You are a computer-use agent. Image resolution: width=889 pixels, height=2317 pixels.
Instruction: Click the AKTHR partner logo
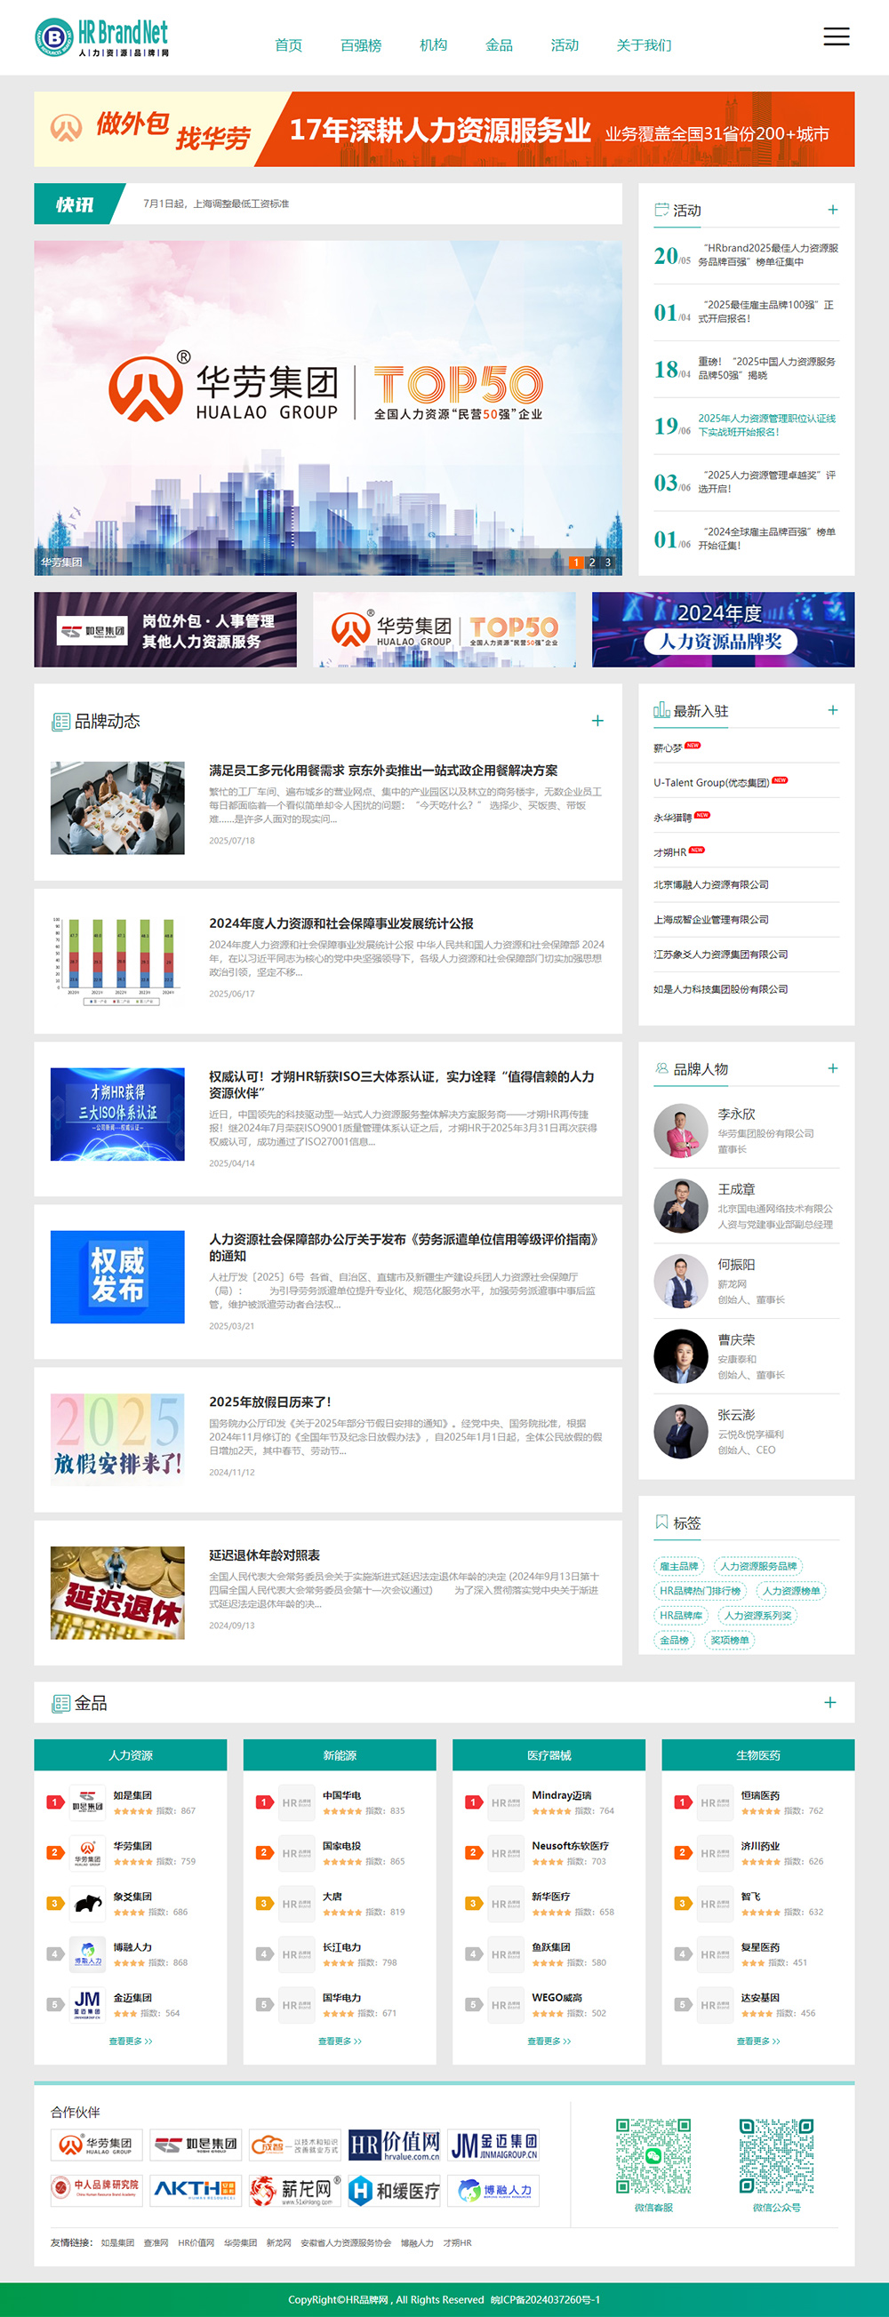coord(196,2190)
